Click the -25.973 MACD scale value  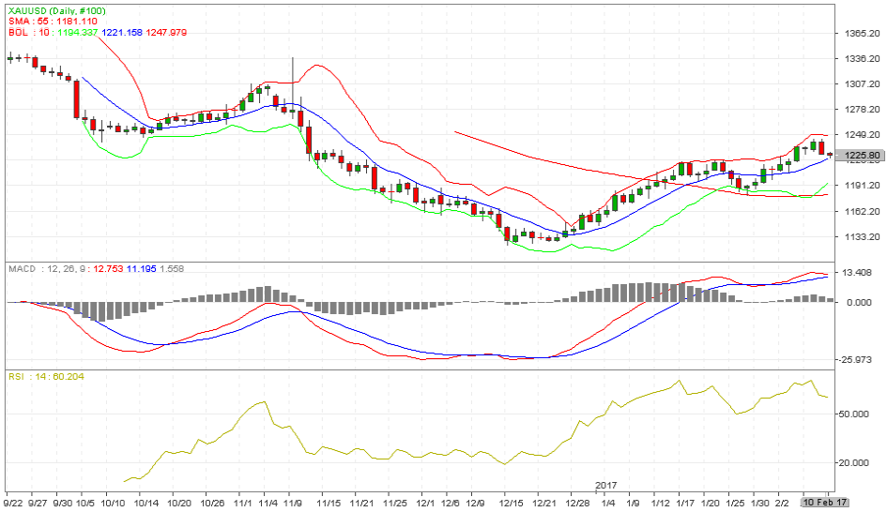[x=860, y=359]
